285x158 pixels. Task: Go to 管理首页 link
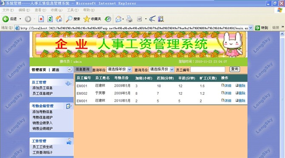(x=39, y=70)
